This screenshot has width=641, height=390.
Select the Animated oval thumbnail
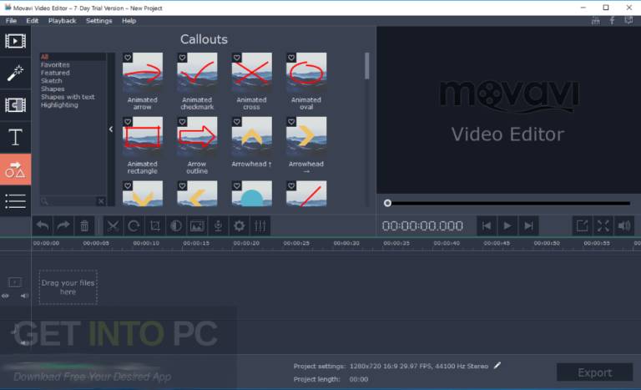click(306, 73)
